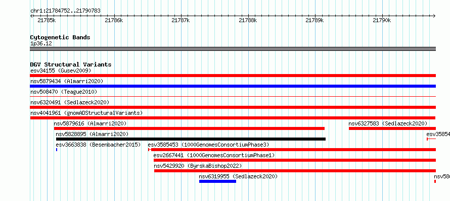Select the red nsv6320491 variant bar
Screen dimensions: 450x201
coord(233,107)
